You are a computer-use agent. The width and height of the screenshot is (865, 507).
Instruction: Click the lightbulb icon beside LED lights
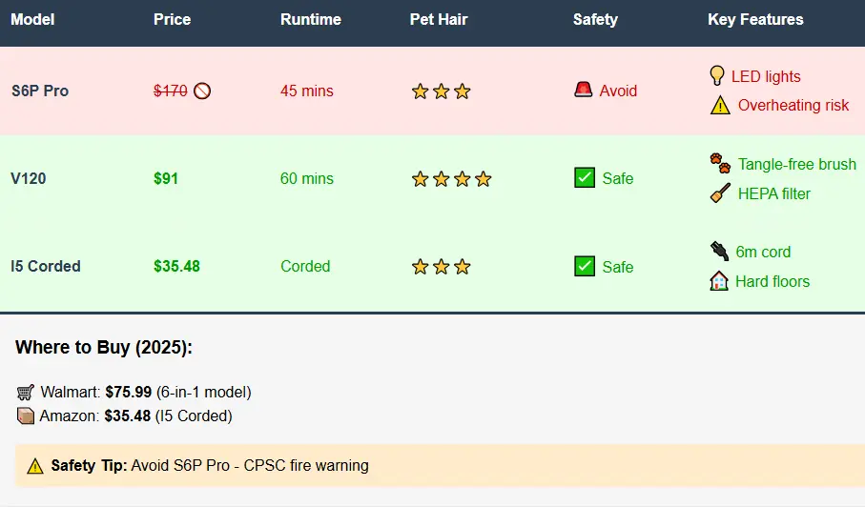coord(716,75)
